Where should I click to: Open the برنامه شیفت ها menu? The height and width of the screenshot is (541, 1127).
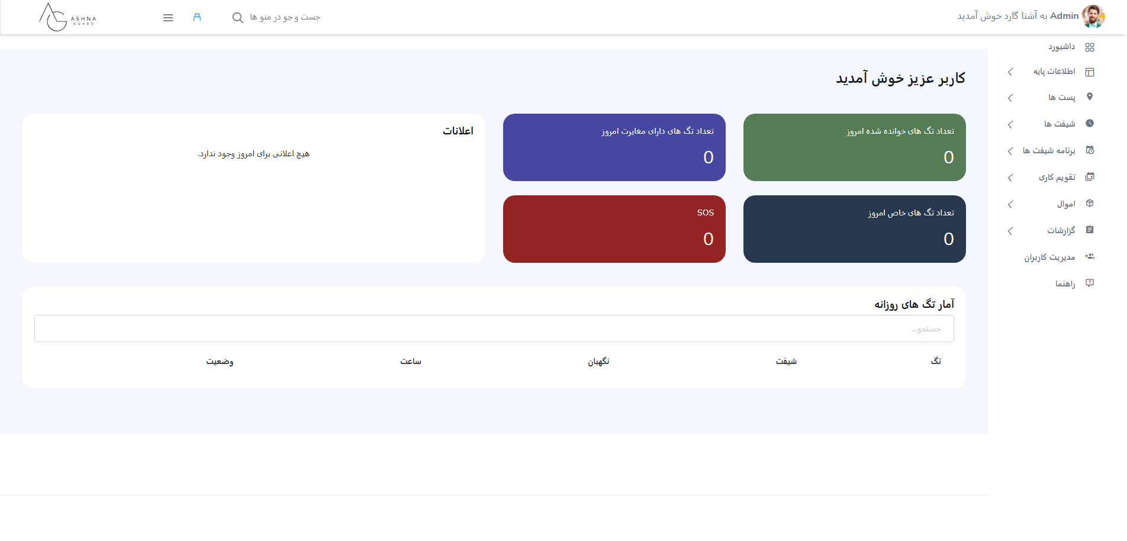coord(1049,150)
